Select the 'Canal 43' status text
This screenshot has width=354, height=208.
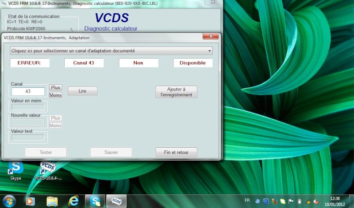pos(84,63)
